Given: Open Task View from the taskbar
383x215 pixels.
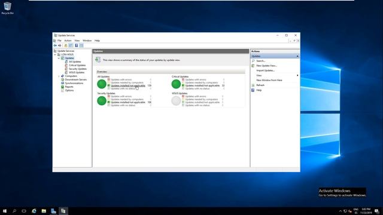Looking at the screenshot, I should [24, 211].
